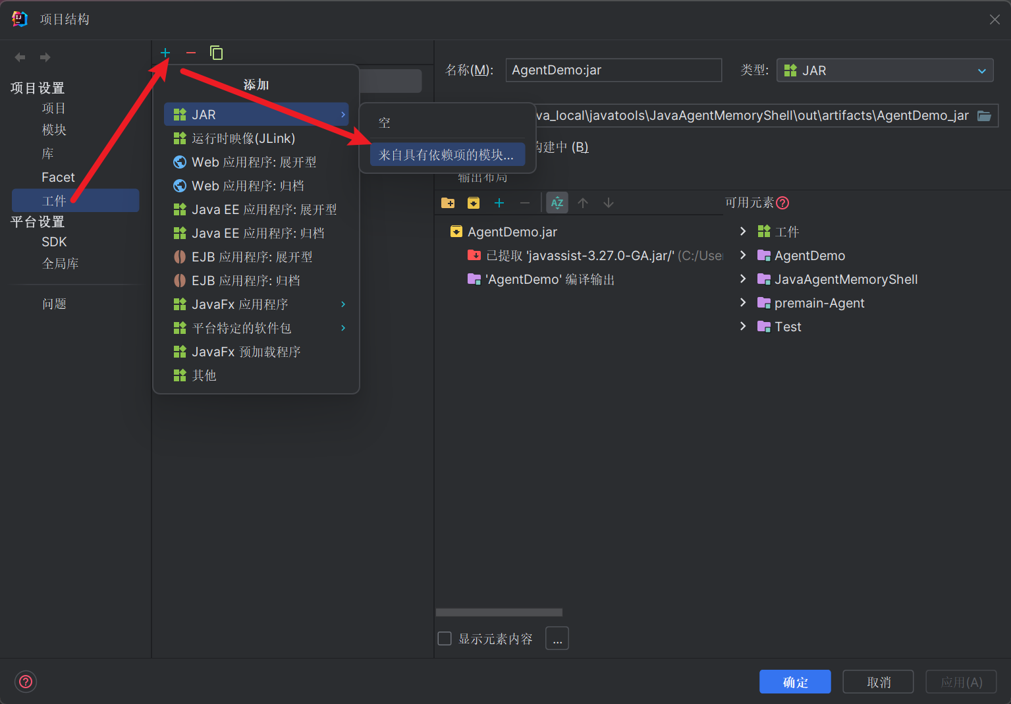
Task: Choose EJB 应用程序: 展开型 menu item
Action: tap(256, 257)
